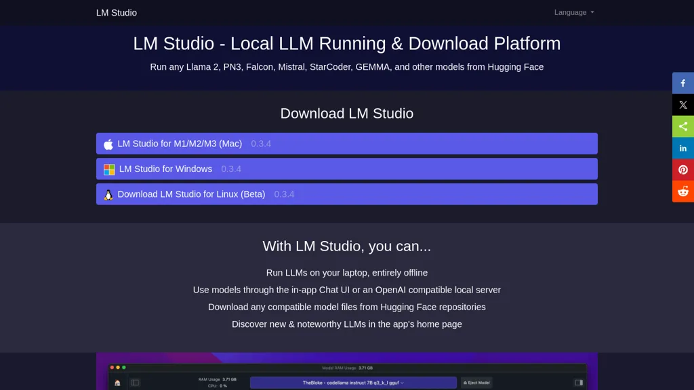This screenshot has height=390, width=694.
Task: Share the page on LinkedIn
Action: click(682, 148)
